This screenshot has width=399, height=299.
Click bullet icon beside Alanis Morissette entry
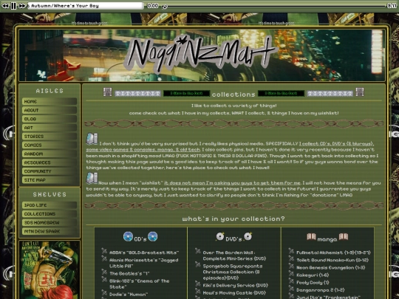tap(104, 258)
